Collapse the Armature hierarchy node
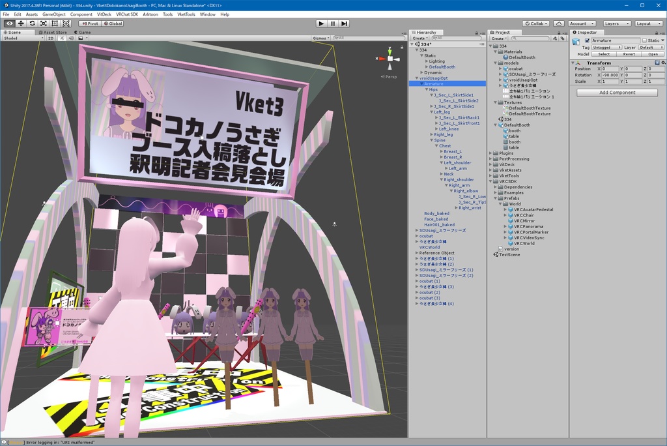Viewport: 667px width, 446px height. coord(421,84)
